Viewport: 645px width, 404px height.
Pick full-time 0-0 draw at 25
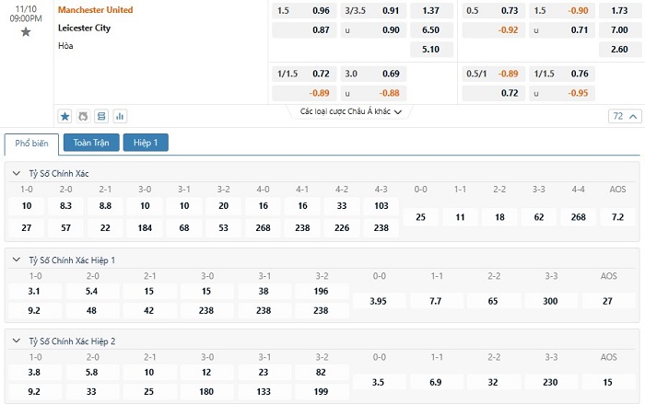tap(420, 217)
